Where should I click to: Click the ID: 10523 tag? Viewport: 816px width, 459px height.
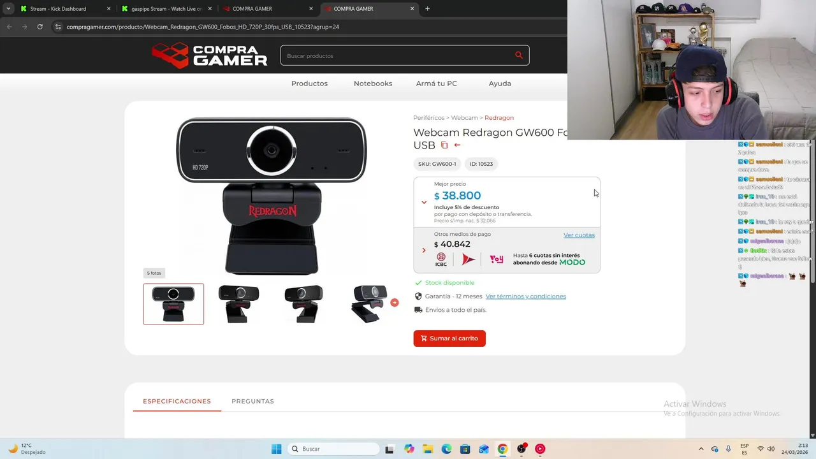coord(481,164)
